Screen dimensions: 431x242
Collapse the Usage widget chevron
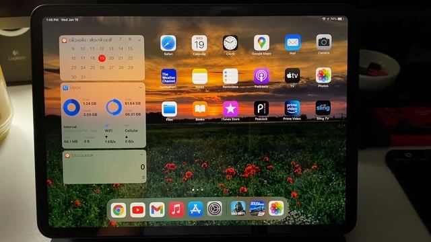coord(141,87)
